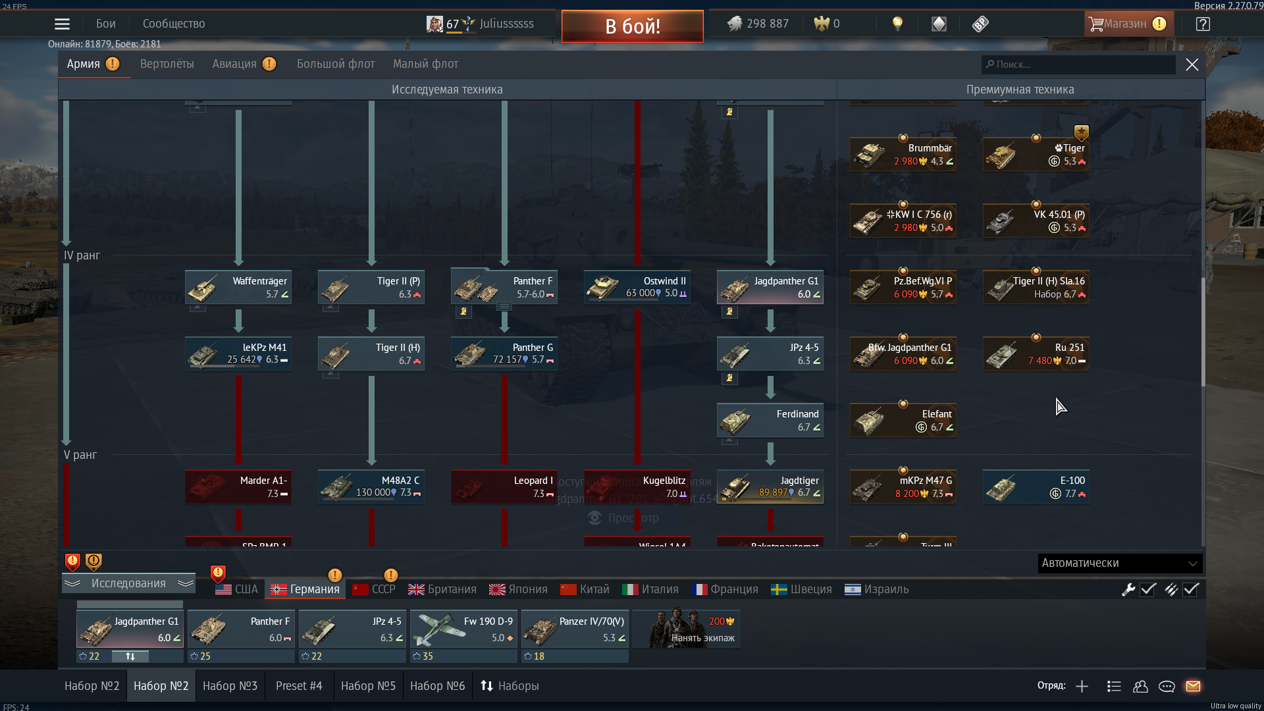Select Jagdtiger vehicle in research tree
Viewport: 1264px width, 711px height.
pyautogui.click(x=770, y=487)
